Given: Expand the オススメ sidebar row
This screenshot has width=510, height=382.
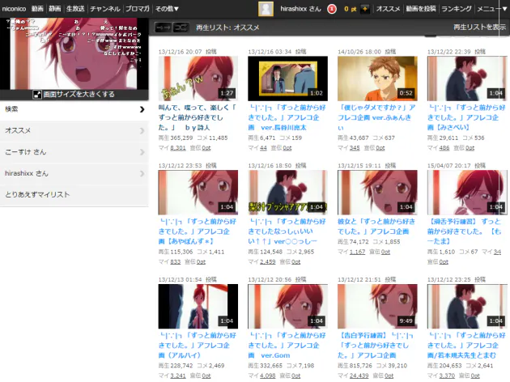Looking at the screenshot, I should pyautogui.click(x=142, y=130).
